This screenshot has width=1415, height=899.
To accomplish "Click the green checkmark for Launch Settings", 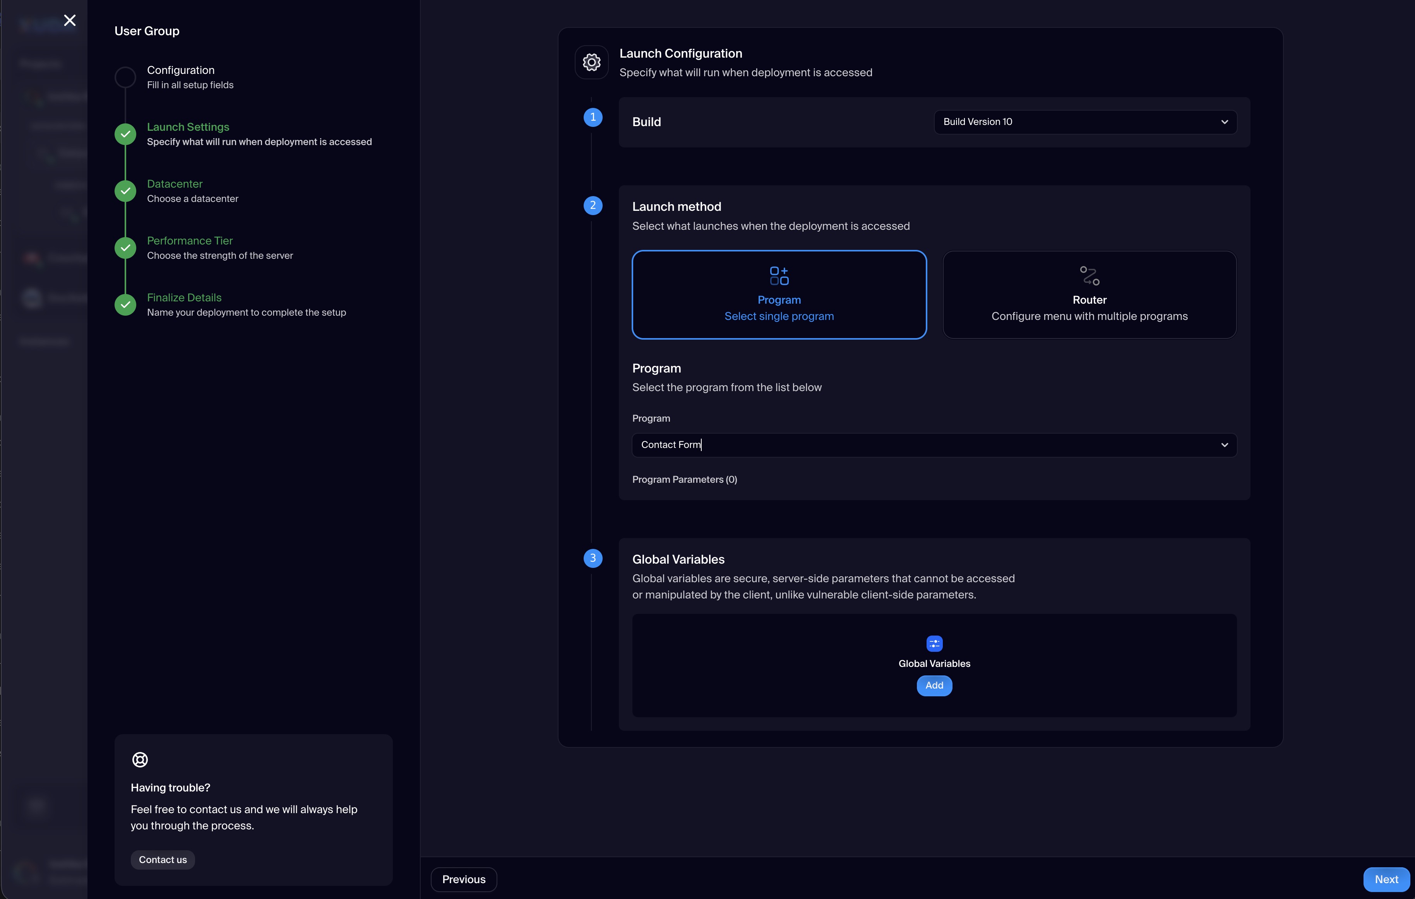I will click(x=125, y=134).
